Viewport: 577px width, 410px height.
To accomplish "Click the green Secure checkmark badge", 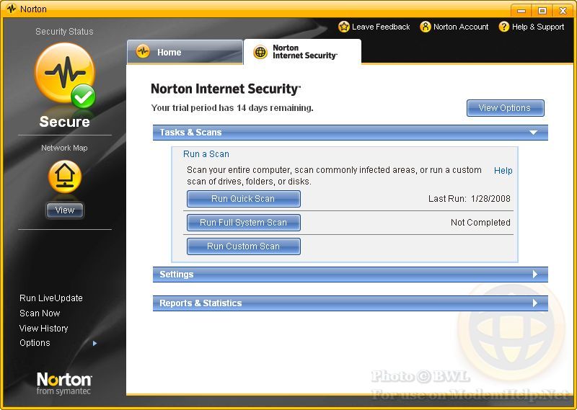I will pos(83,97).
